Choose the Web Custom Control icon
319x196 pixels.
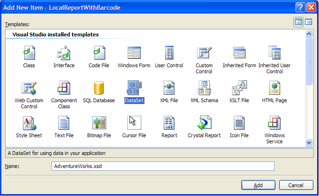point(29,88)
